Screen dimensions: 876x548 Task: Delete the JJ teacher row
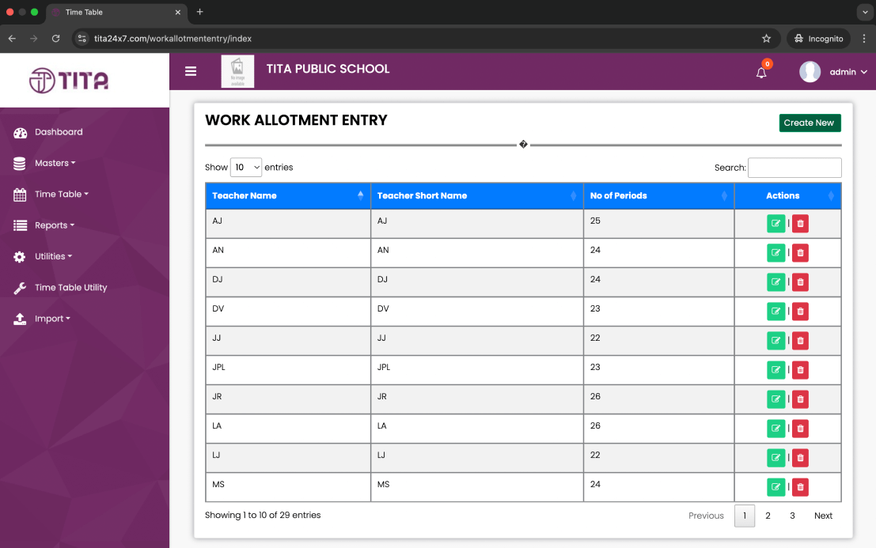click(x=800, y=340)
